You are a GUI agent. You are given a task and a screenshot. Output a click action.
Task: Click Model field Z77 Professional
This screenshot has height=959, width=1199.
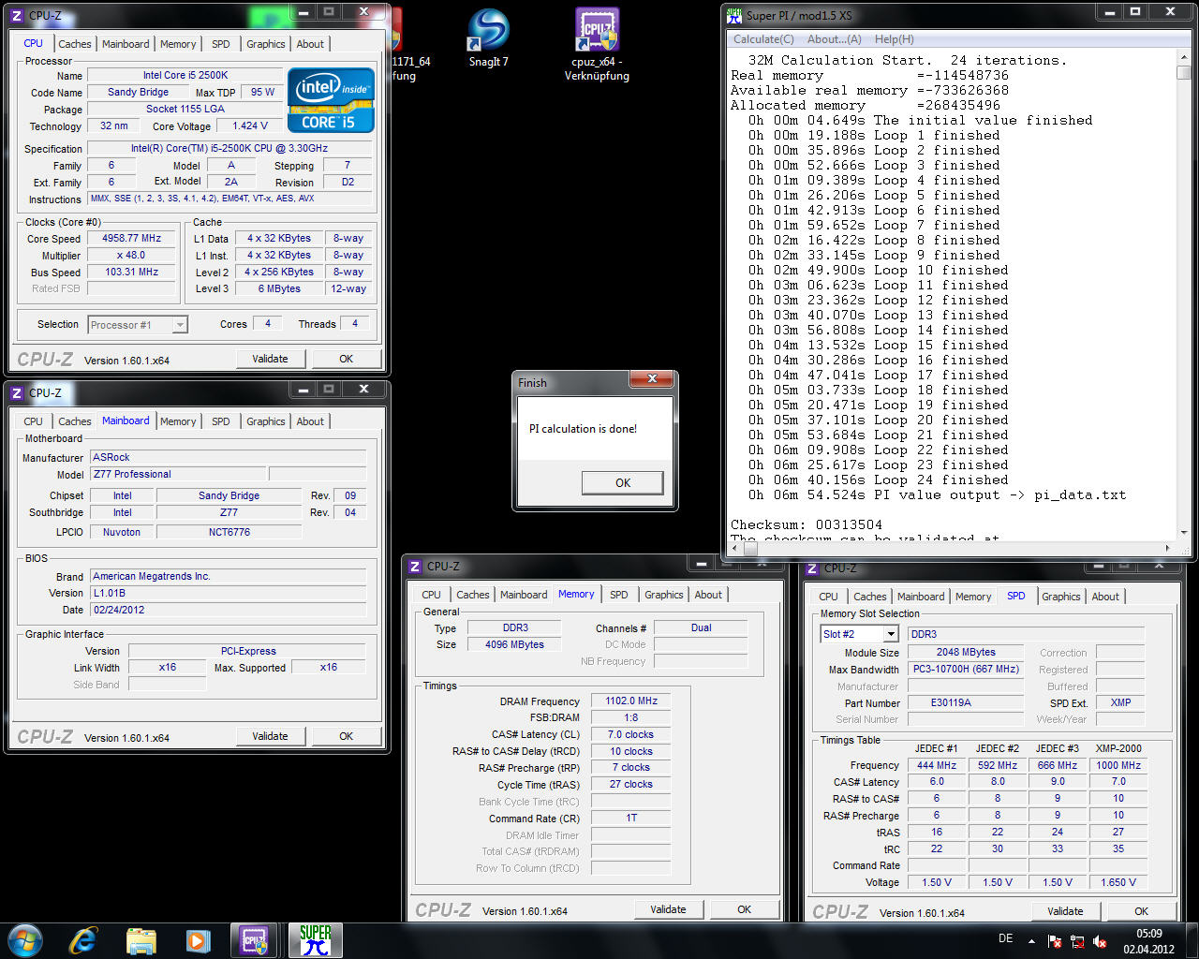[x=178, y=474]
